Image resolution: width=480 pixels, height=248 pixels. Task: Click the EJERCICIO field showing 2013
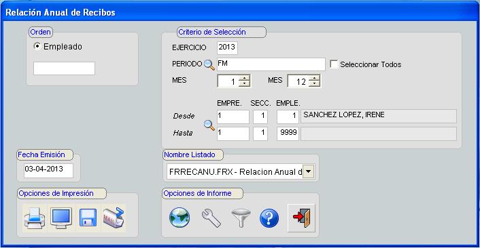(227, 47)
